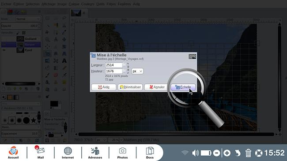287x161 pixels.
Task: Switch to the Channels dock tab
Action: point(10,12)
